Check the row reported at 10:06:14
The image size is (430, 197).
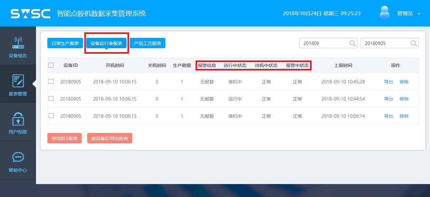(51, 116)
